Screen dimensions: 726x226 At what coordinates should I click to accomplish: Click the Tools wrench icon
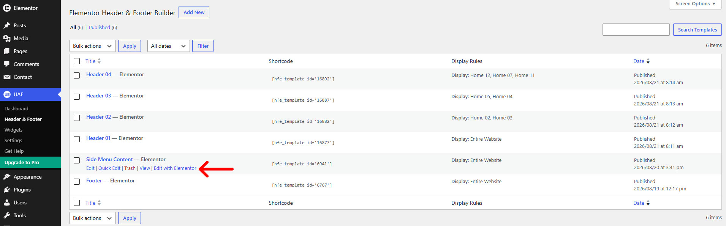[7, 215]
